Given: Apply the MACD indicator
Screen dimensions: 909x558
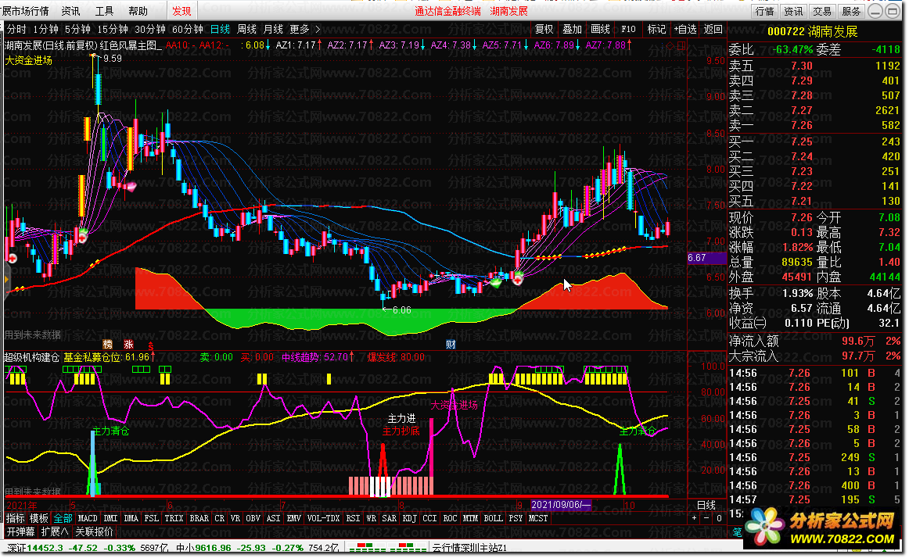Looking at the screenshot, I should 88,518.
